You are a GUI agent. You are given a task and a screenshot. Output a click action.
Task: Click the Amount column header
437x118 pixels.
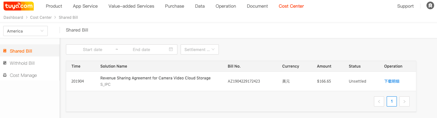point(324,66)
